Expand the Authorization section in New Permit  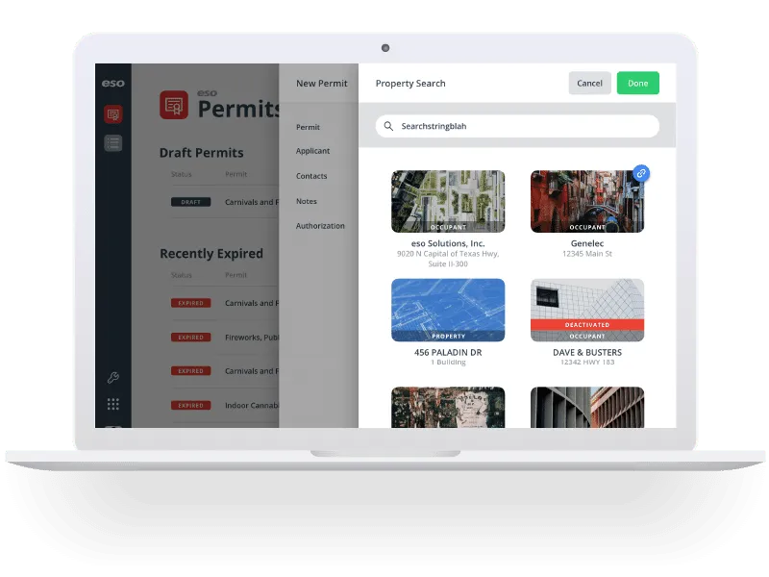(x=318, y=226)
